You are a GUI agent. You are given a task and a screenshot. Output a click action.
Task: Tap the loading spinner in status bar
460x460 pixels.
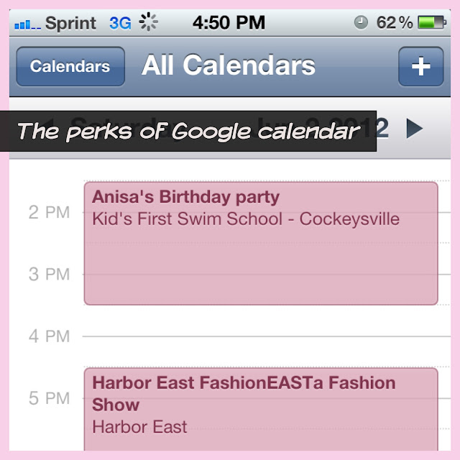(x=148, y=23)
